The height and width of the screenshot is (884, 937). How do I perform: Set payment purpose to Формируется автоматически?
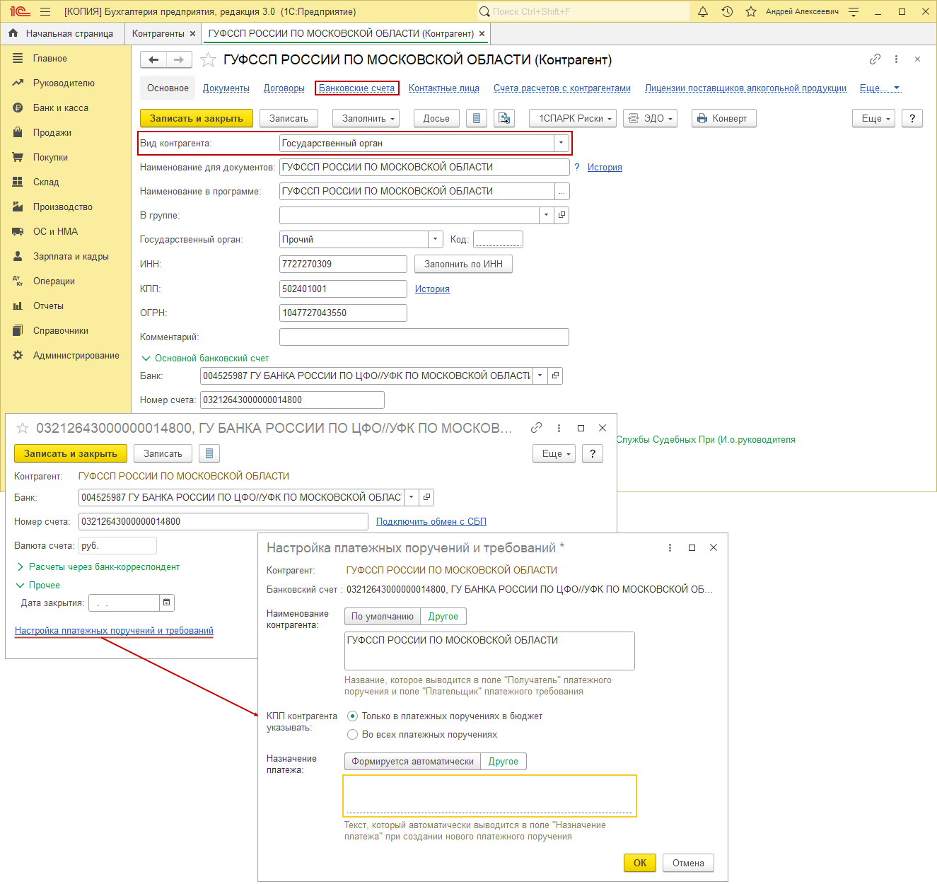click(413, 762)
